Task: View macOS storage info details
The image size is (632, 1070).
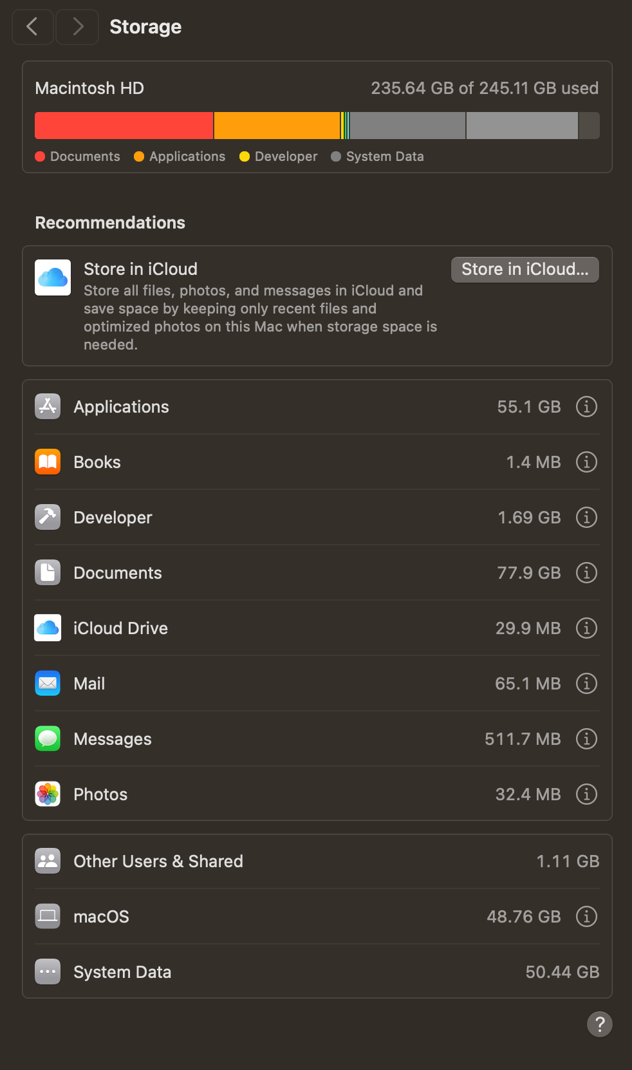Action: (x=586, y=917)
